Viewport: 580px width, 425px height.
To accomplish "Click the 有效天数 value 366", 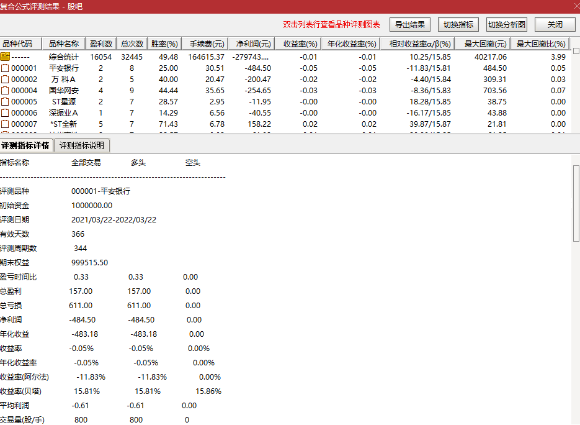I will point(78,234).
